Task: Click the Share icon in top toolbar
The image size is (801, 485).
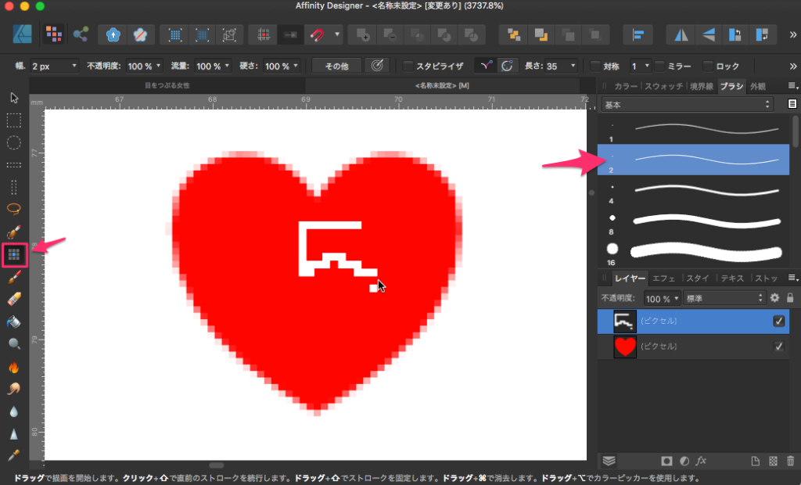Action: pos(81,34)
